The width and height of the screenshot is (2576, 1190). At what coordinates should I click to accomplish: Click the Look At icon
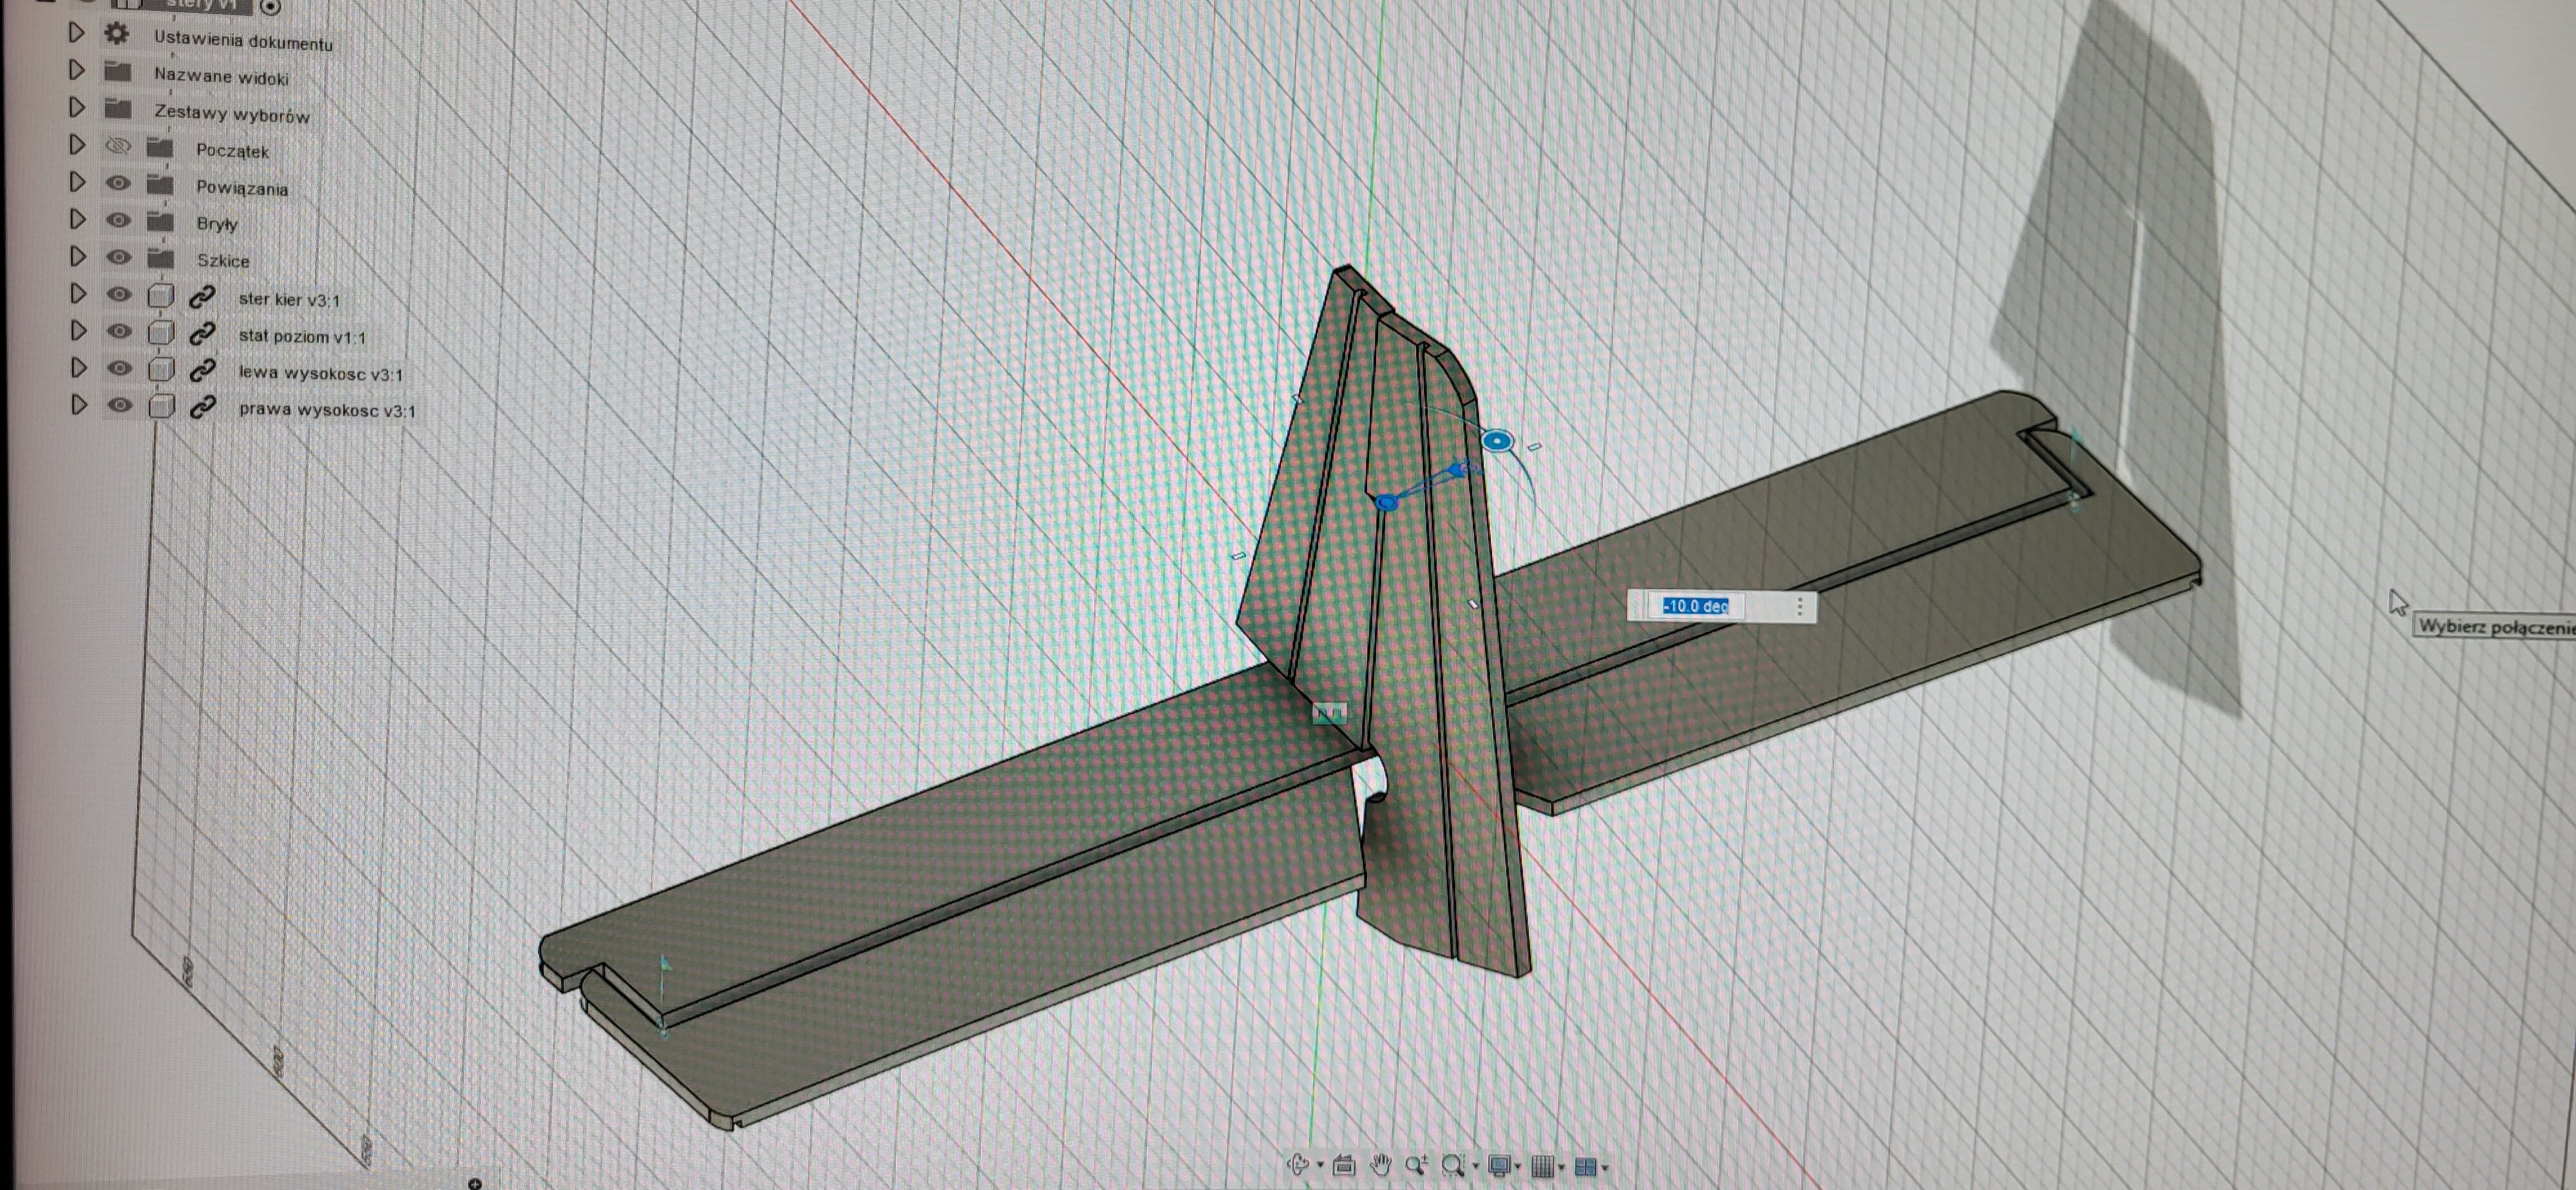click(1344, 1165)
